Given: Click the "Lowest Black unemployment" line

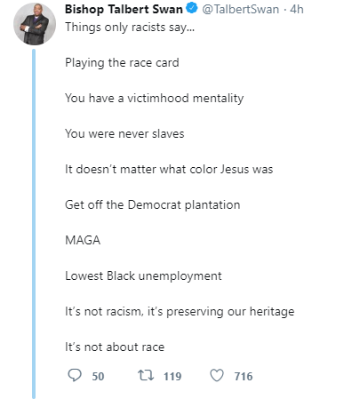Looking at the screenshot, I should tap(143, 276).
